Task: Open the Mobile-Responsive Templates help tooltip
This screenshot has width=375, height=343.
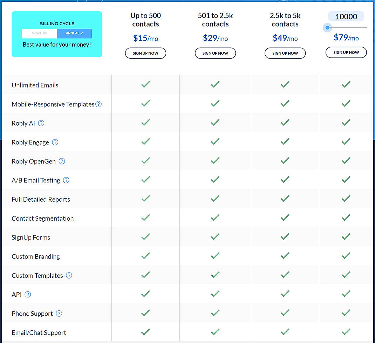Action: pos(98,104)
